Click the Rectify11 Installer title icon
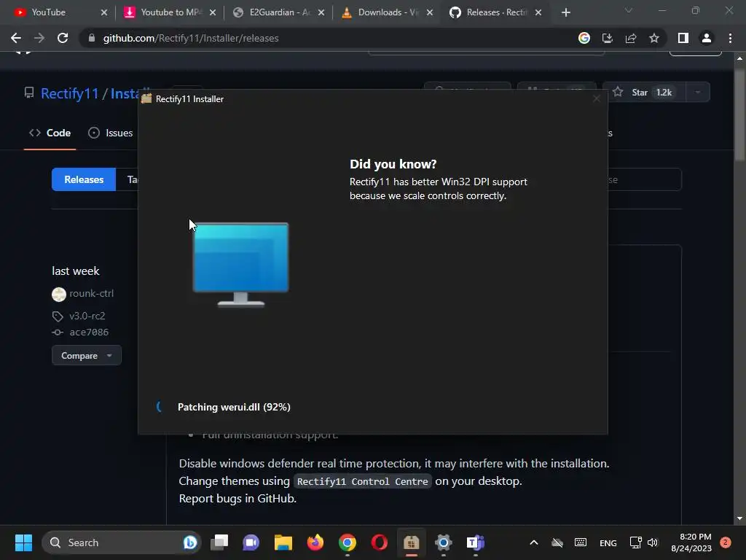 (x=146, y=98)
